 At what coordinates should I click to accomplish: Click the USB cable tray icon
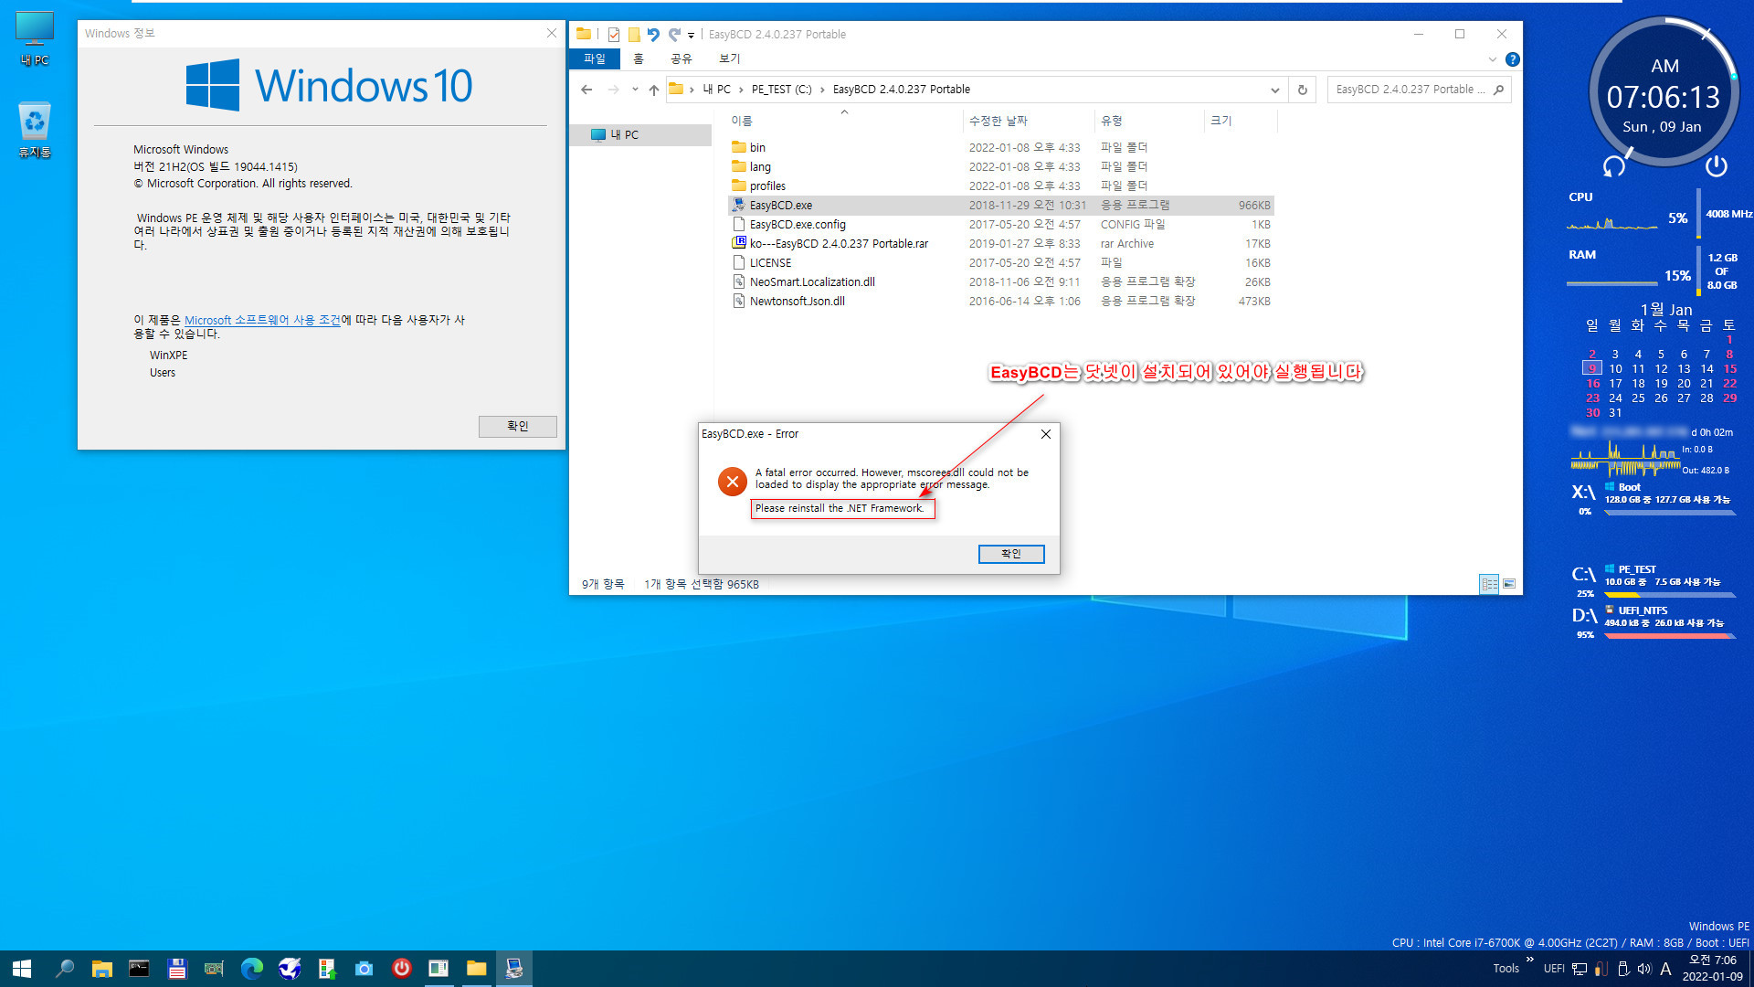coord(1601,969)
